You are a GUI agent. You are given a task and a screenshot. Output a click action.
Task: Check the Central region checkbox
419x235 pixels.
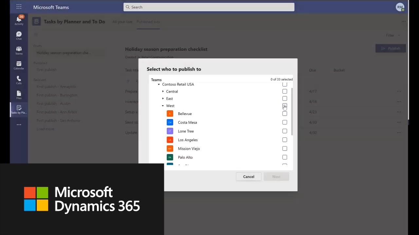pos(284,91)
